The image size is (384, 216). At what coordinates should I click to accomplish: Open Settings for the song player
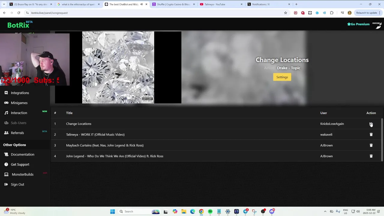[282, 77]
